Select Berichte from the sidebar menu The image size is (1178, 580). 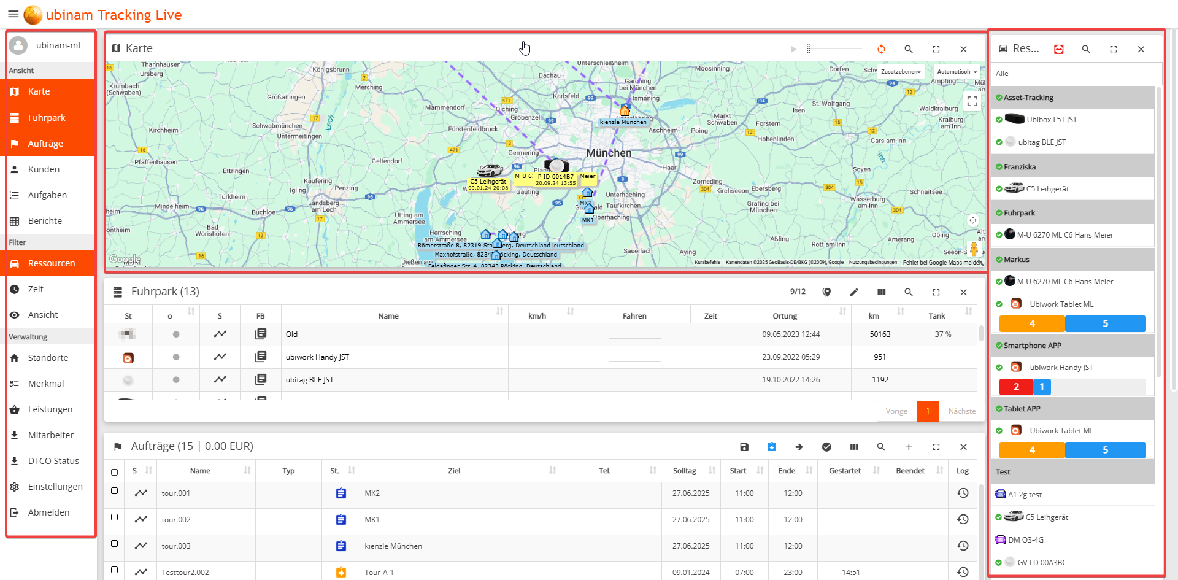45,221
